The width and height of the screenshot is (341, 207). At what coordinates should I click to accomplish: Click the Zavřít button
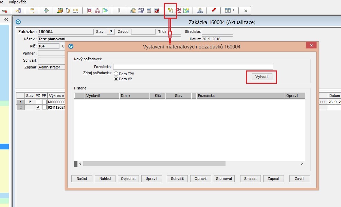click(300, 179)
